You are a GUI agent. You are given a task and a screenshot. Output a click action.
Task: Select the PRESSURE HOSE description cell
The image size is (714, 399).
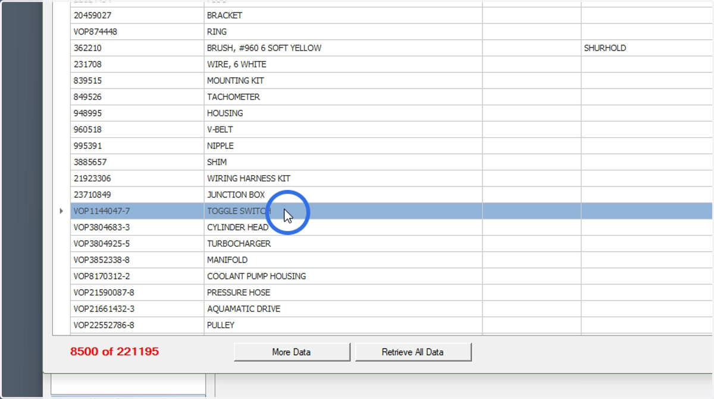(343, 293)
